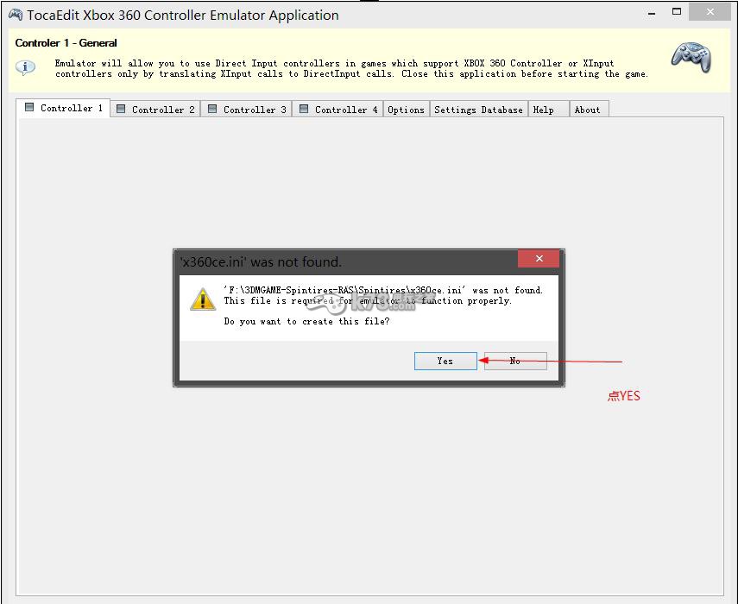Select the Controller 3 tab label

(254, 110)
